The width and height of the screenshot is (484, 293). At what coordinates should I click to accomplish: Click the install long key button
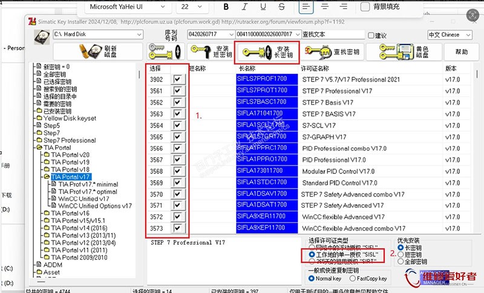pyautogui.click(x=267, y=51)
